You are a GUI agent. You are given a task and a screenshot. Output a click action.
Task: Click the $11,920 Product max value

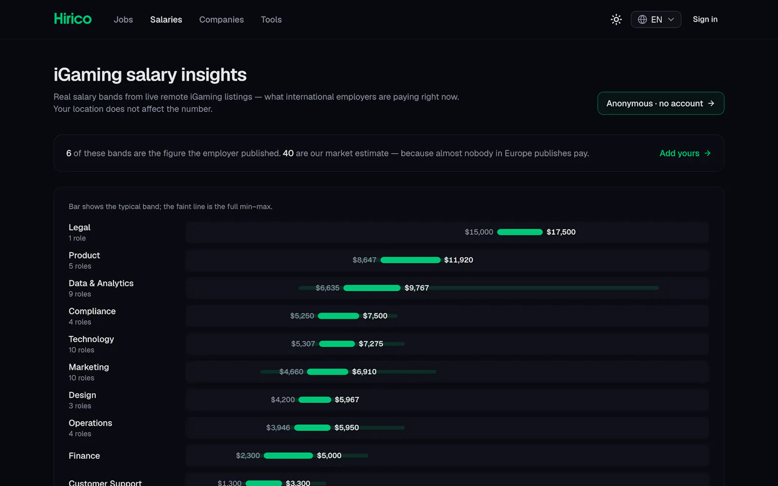point(459,260)
